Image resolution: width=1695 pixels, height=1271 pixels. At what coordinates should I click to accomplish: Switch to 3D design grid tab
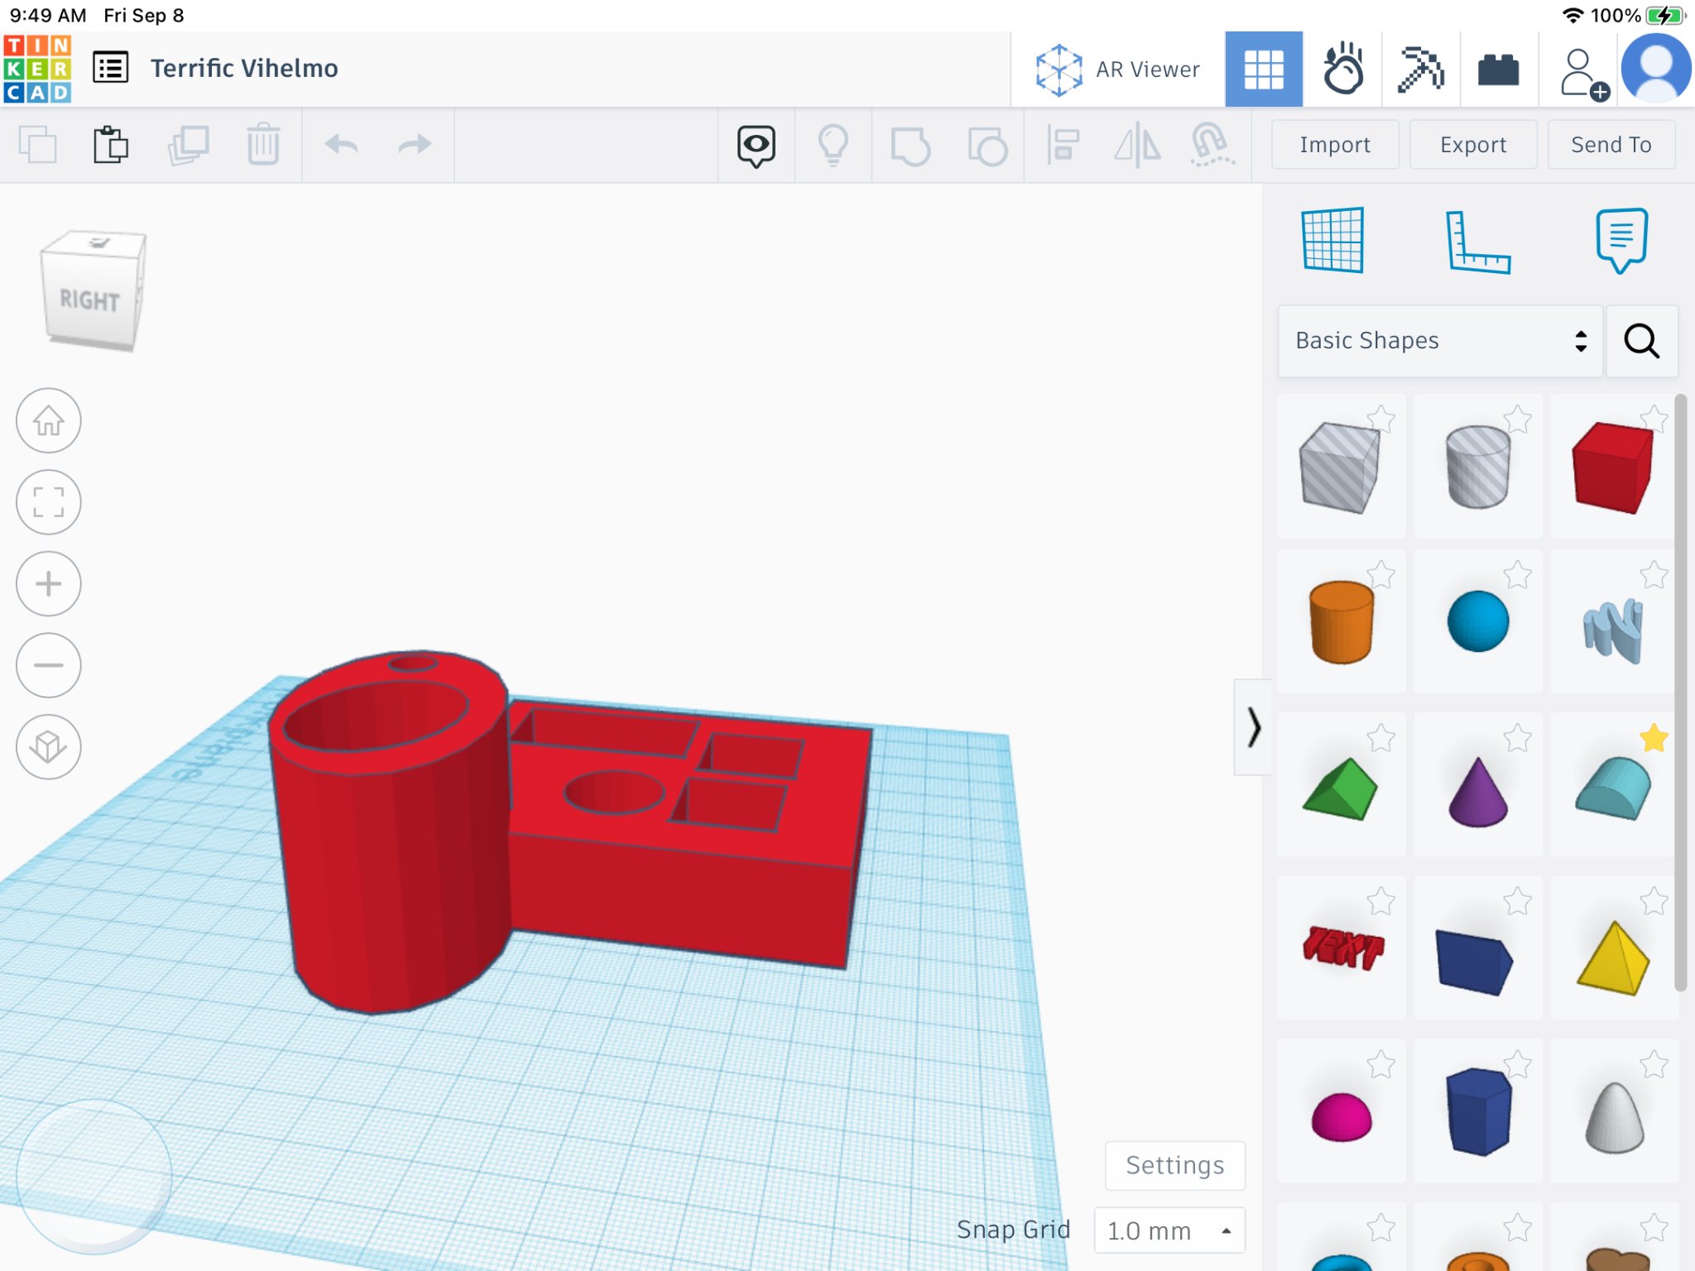click(1263, 70)
